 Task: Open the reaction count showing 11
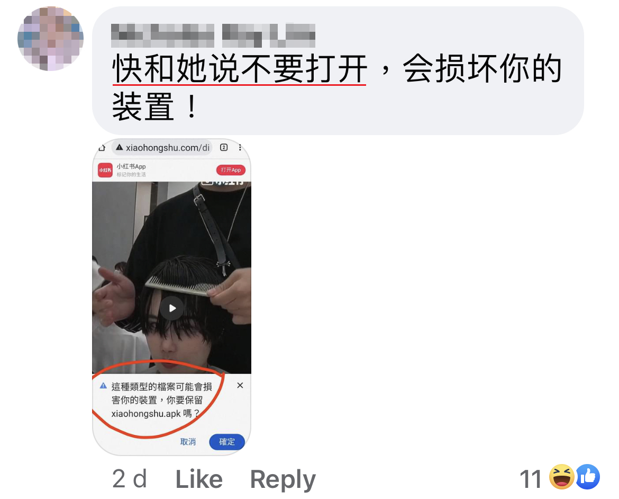point(530,479)
